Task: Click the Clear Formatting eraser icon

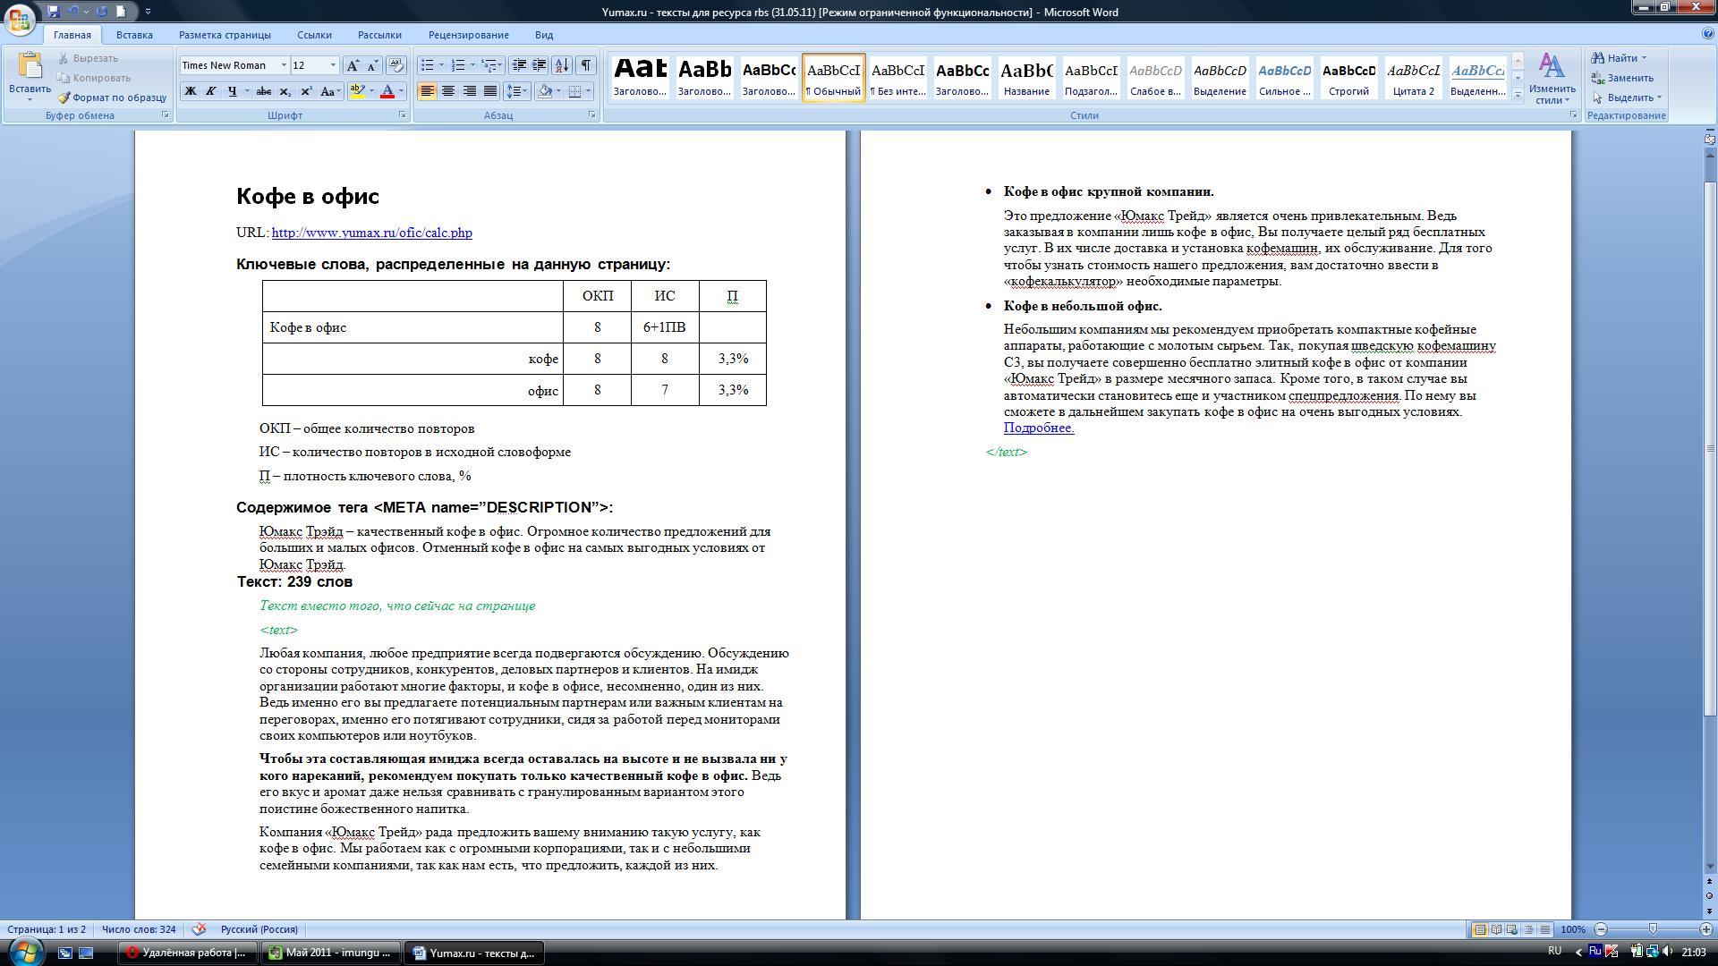Action: point(396,65)
